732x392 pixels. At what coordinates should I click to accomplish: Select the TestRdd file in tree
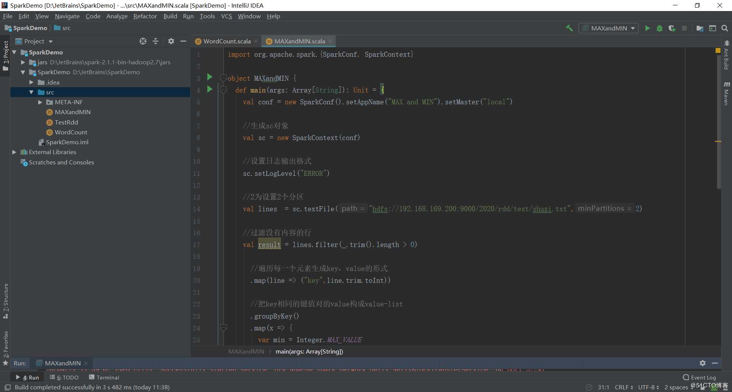(62, 122)
